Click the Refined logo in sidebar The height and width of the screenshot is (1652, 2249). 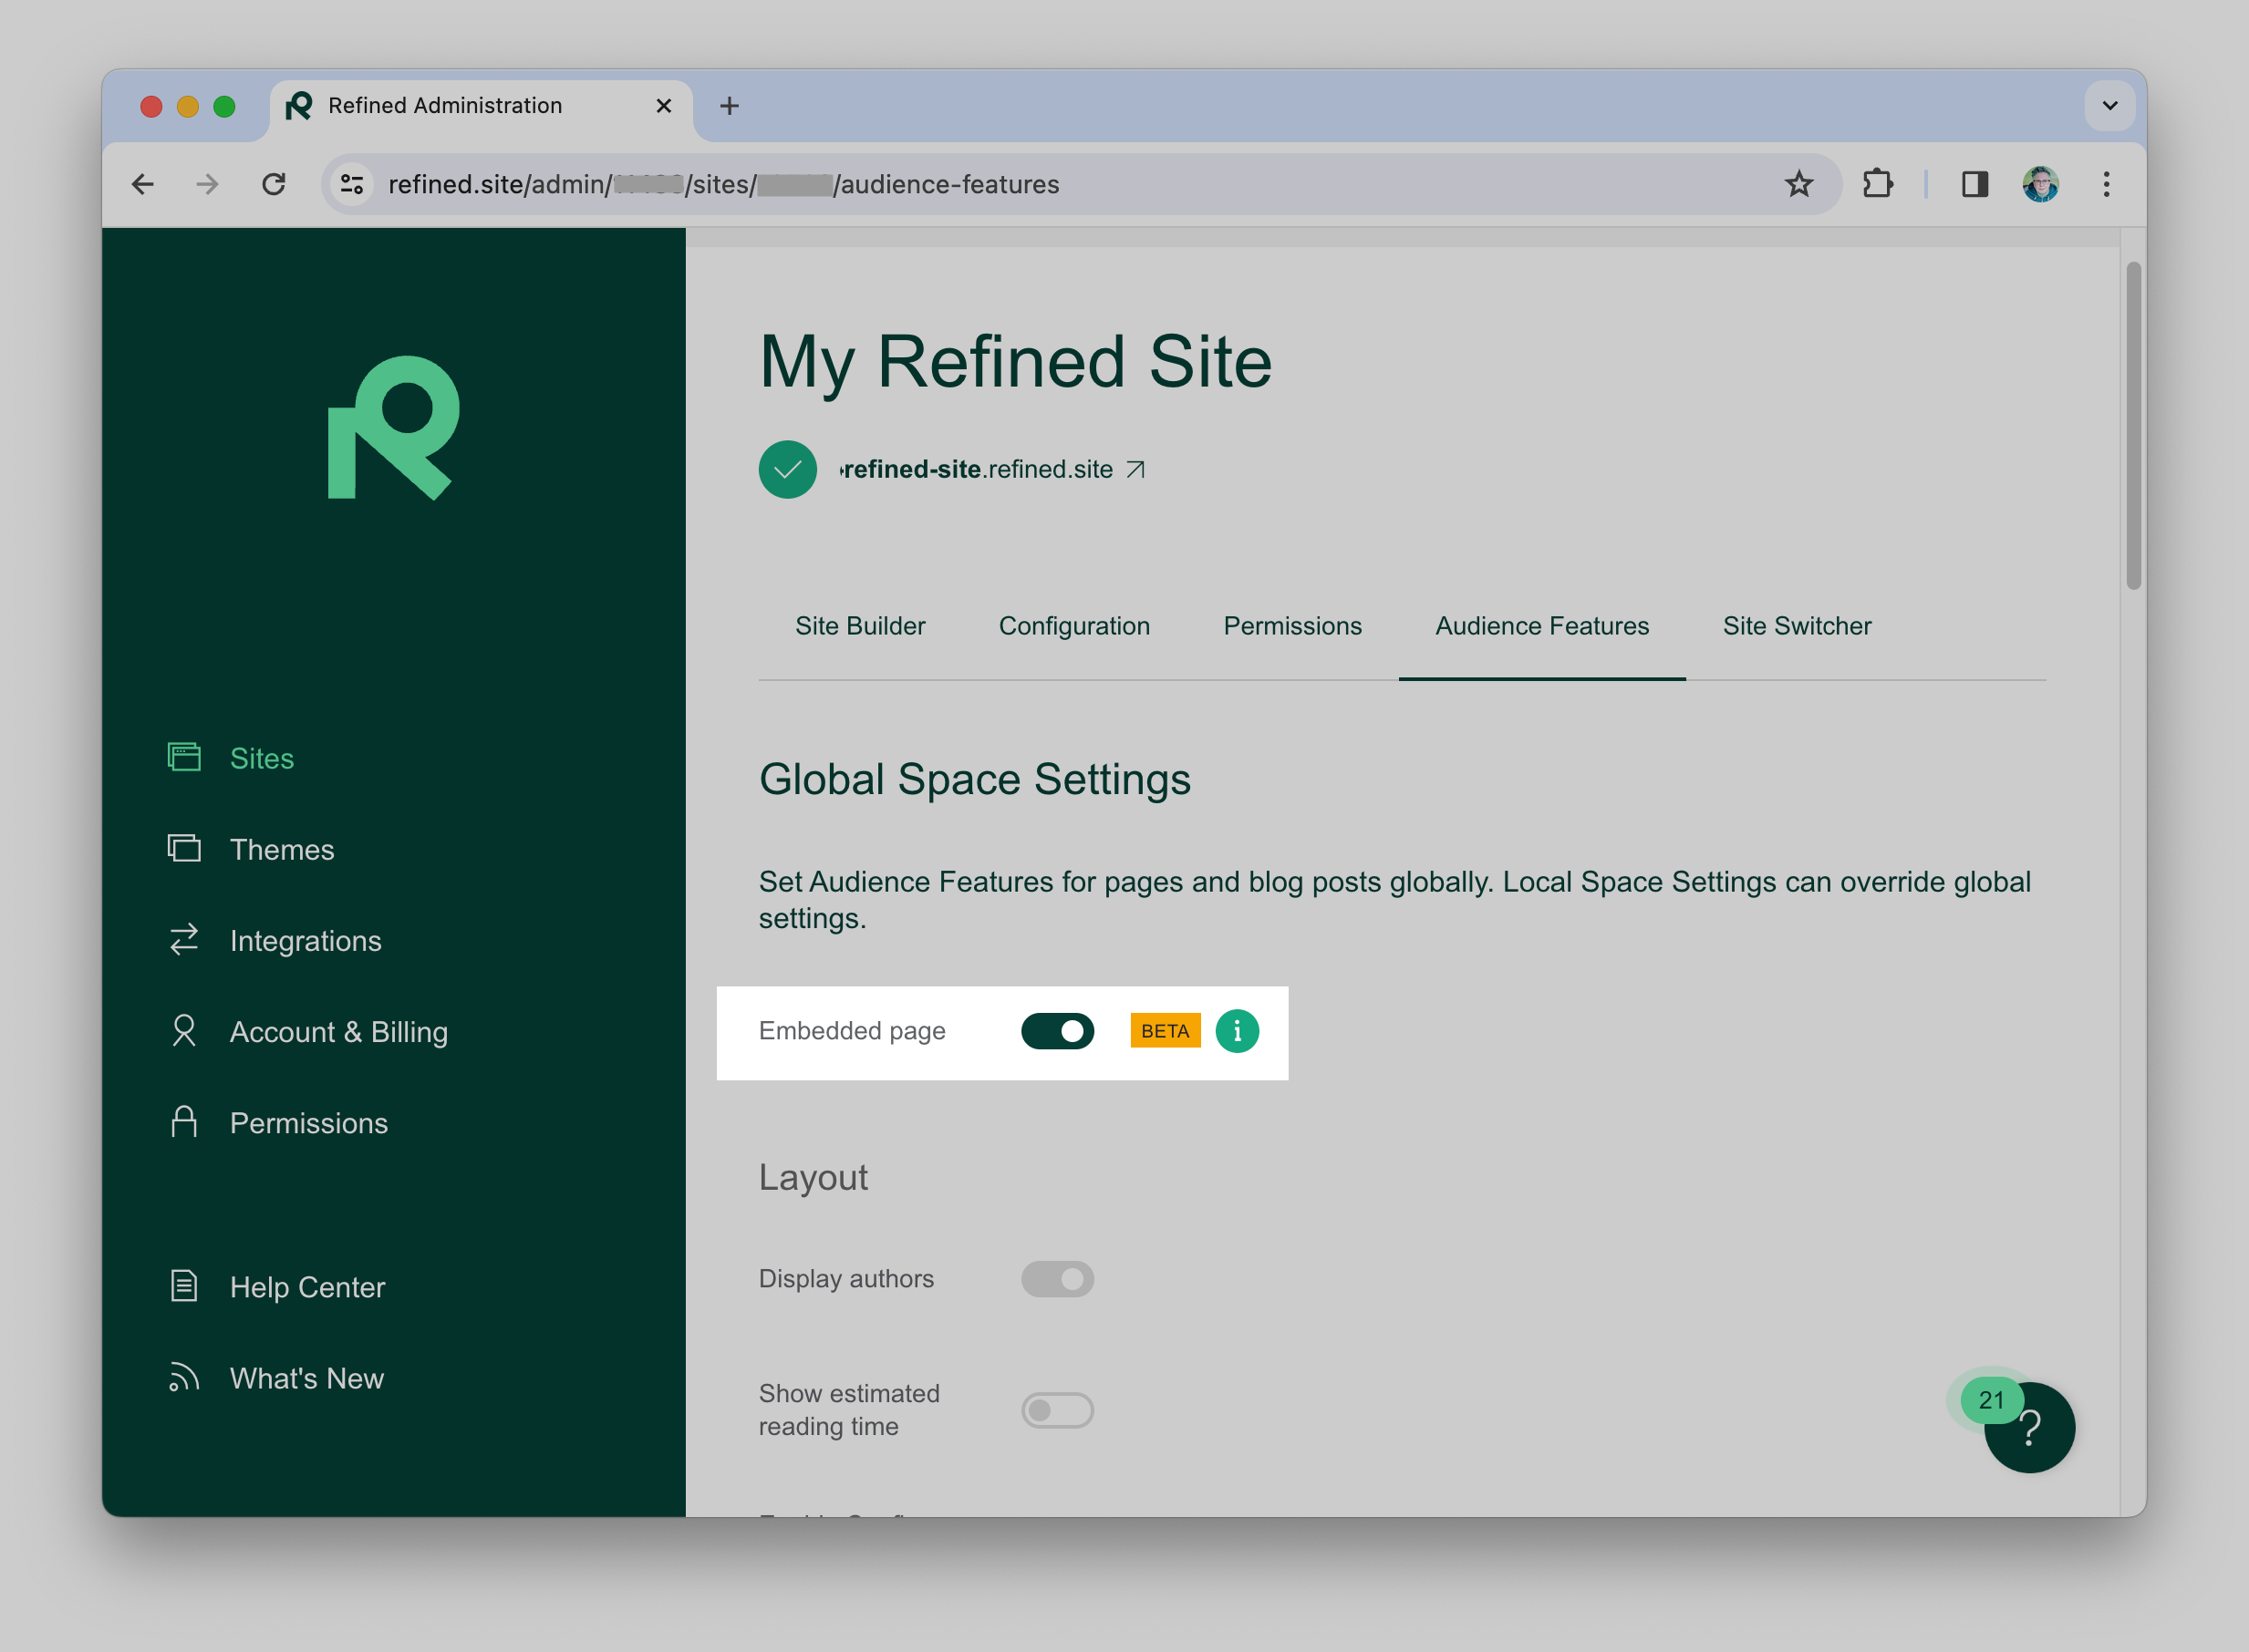393,428
